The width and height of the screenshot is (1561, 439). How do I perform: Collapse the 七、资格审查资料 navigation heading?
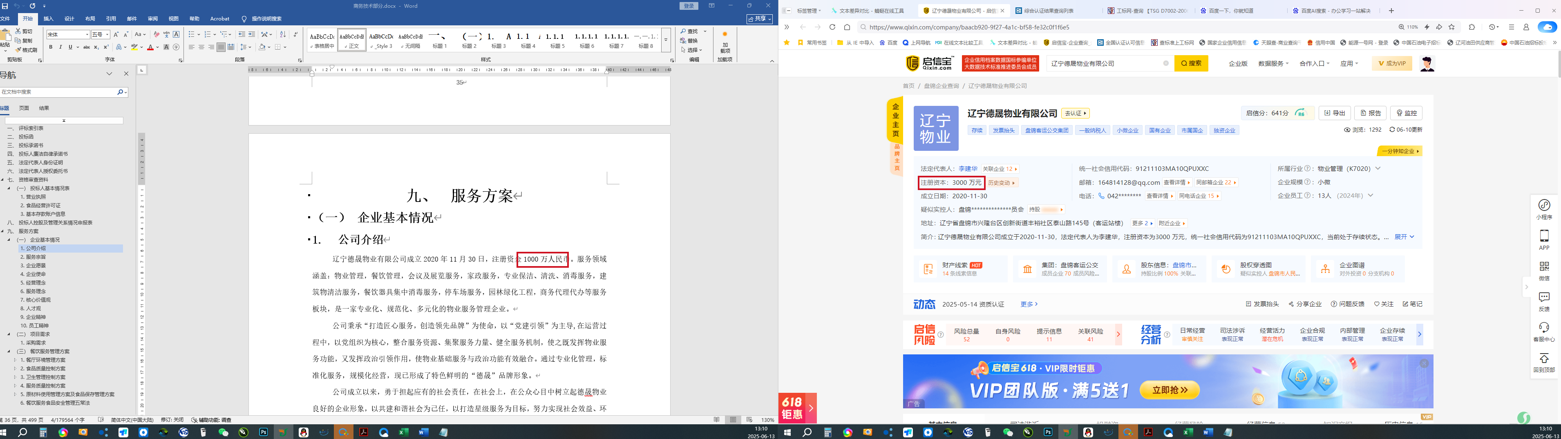[2, 180]
